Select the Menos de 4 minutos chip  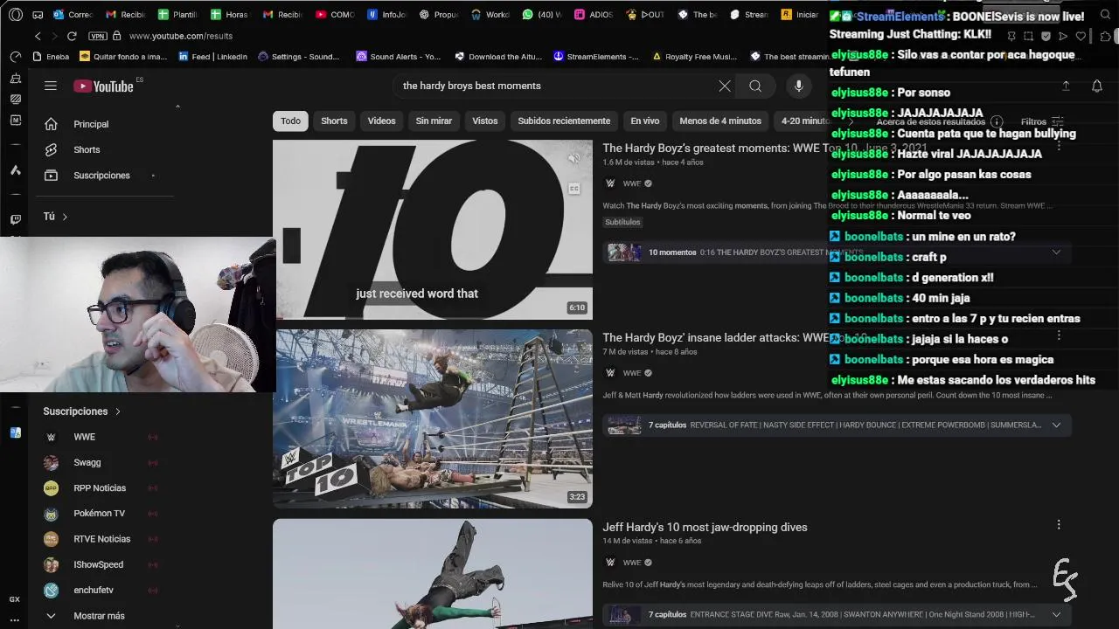click(720, 121)
